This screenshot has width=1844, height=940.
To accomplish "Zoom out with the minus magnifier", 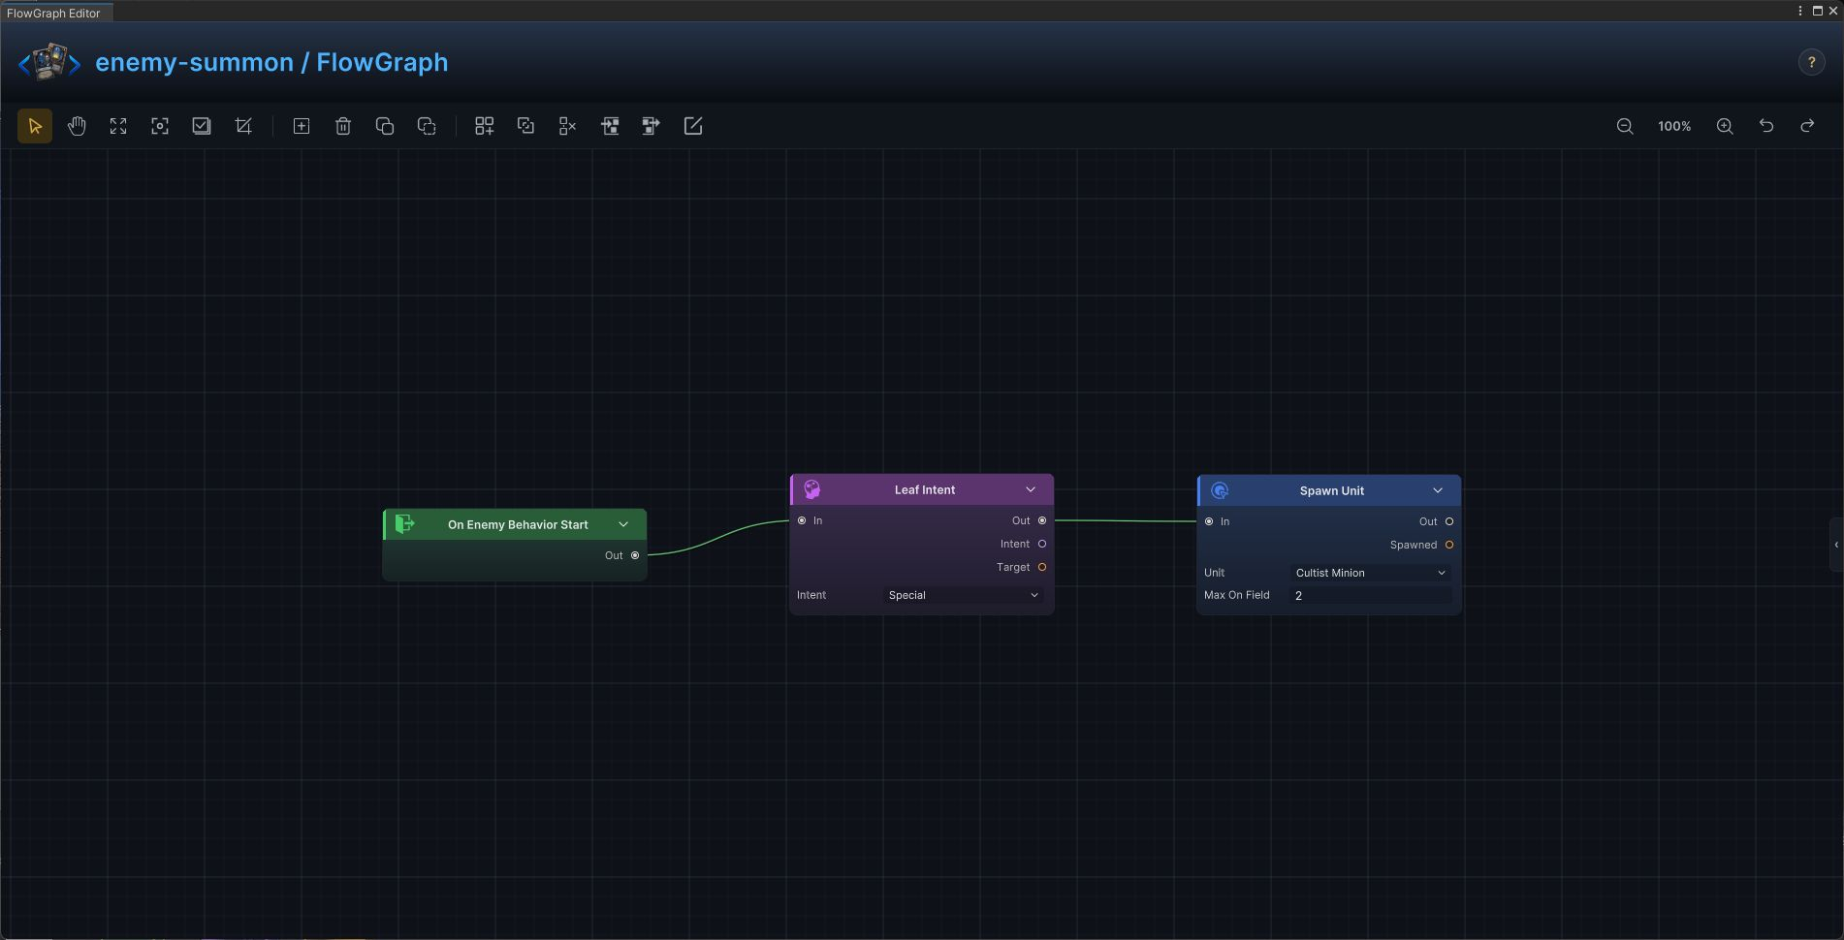I will (1625, 126).
